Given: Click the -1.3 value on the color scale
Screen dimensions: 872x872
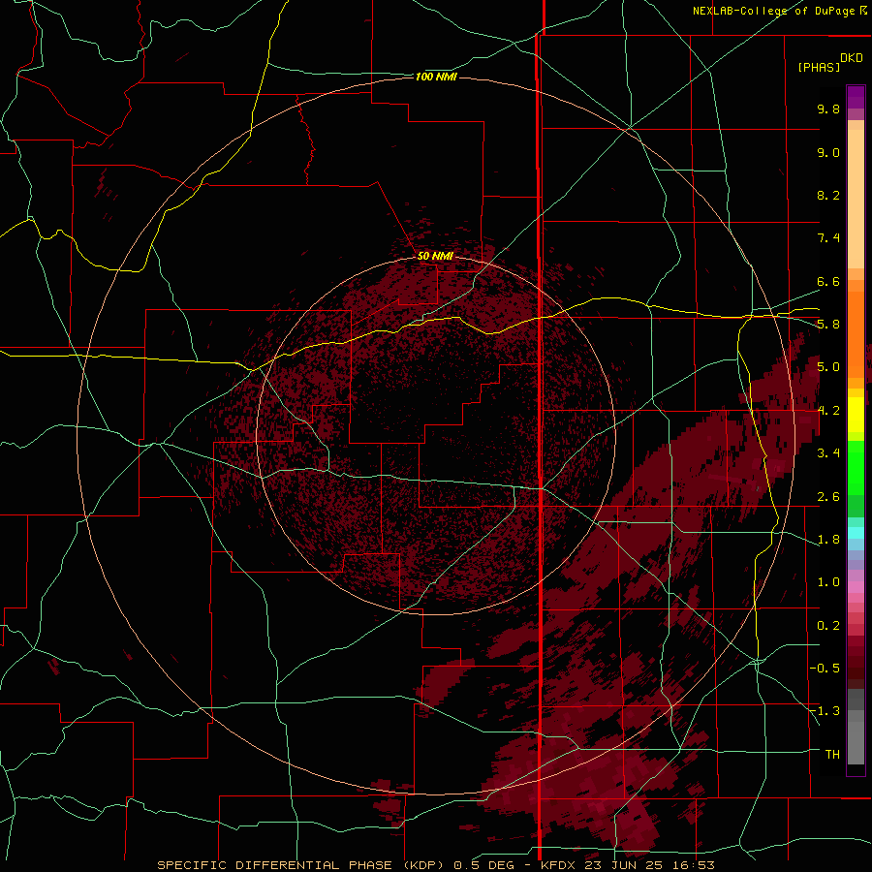Looking at the screenshot, I should 825,711.
